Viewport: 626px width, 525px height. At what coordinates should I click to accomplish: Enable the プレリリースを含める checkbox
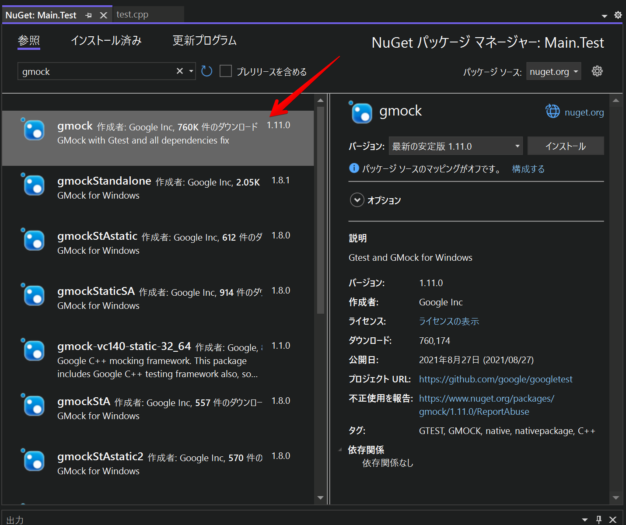[226, 71]
